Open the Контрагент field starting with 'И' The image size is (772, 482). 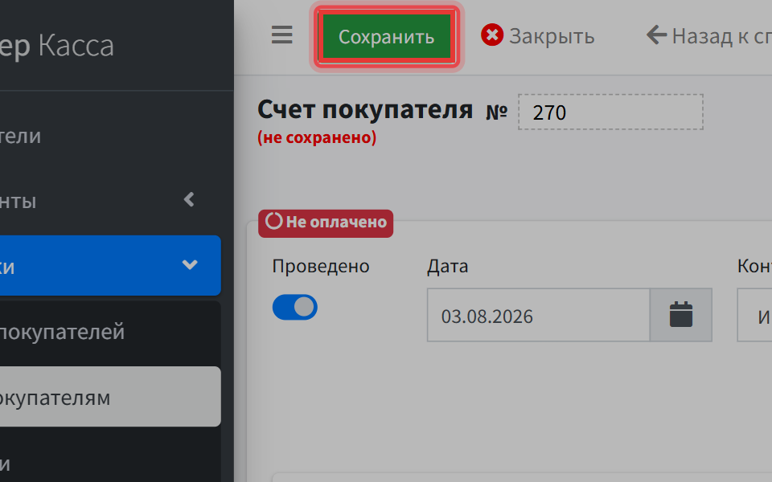[755, 315]
